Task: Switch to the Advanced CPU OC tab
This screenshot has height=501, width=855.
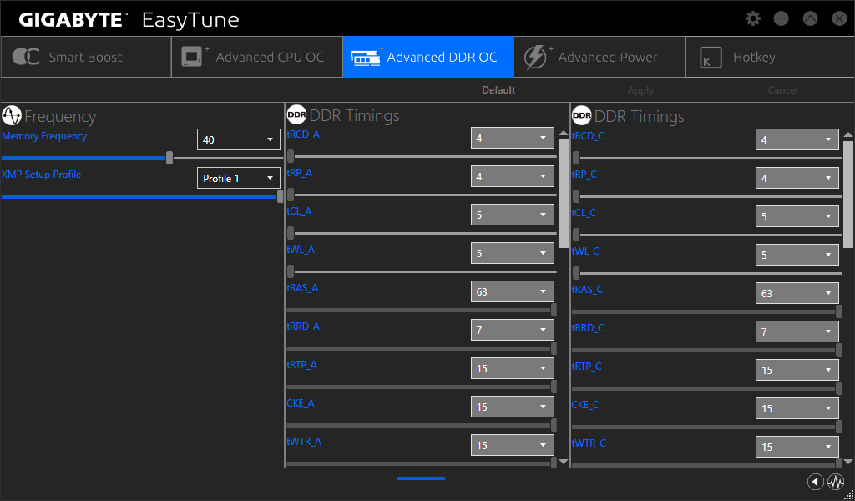Action: [257, 57]
